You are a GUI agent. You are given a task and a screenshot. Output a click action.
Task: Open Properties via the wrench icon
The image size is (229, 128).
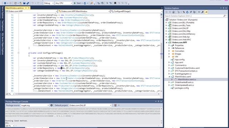click(x=203, y=12)
